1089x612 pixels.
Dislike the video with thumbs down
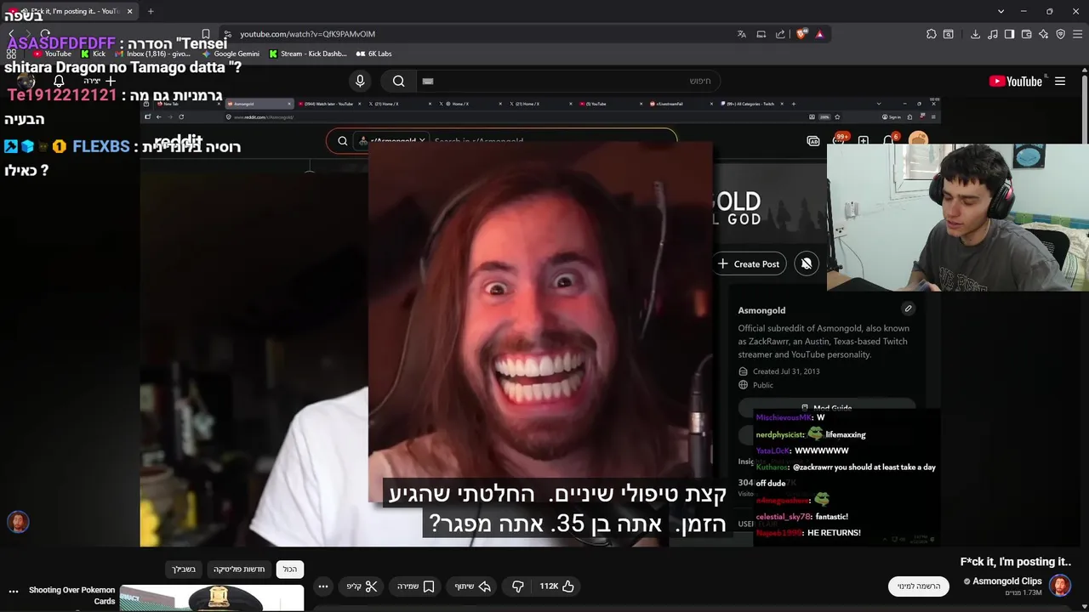coord(518,586)
